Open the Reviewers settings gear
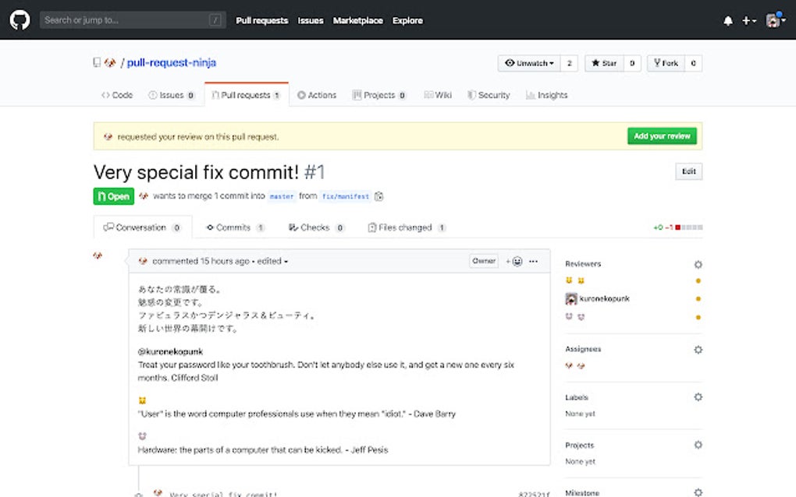 click(x=697, y=264)
